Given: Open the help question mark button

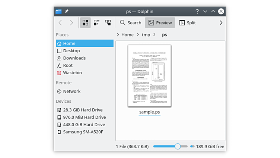Looking at the screenshot, I should (197, 12).
